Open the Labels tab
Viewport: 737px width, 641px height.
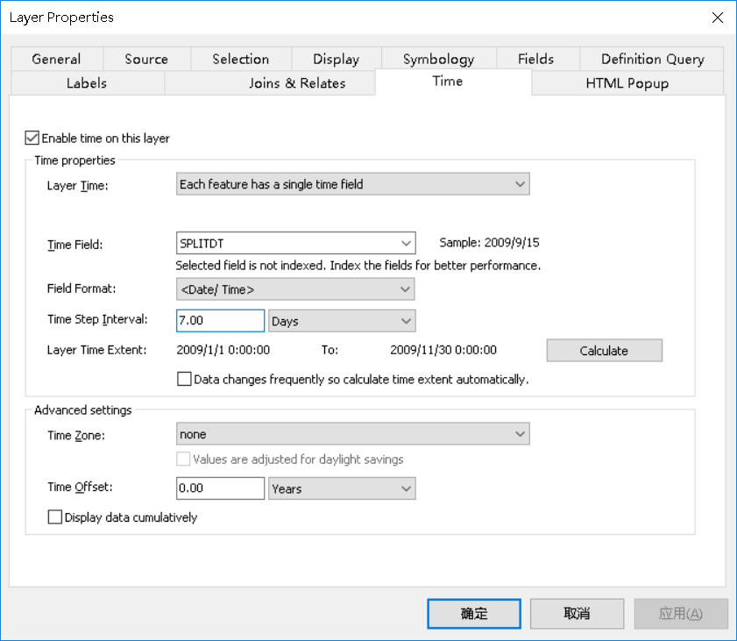(87, 83)
